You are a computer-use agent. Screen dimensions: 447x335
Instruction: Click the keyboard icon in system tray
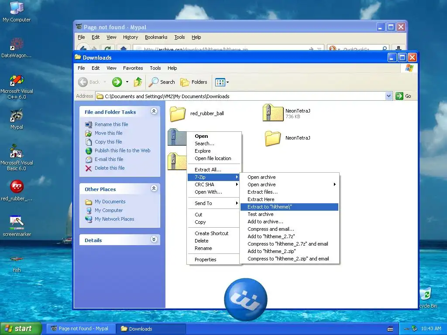390,329
